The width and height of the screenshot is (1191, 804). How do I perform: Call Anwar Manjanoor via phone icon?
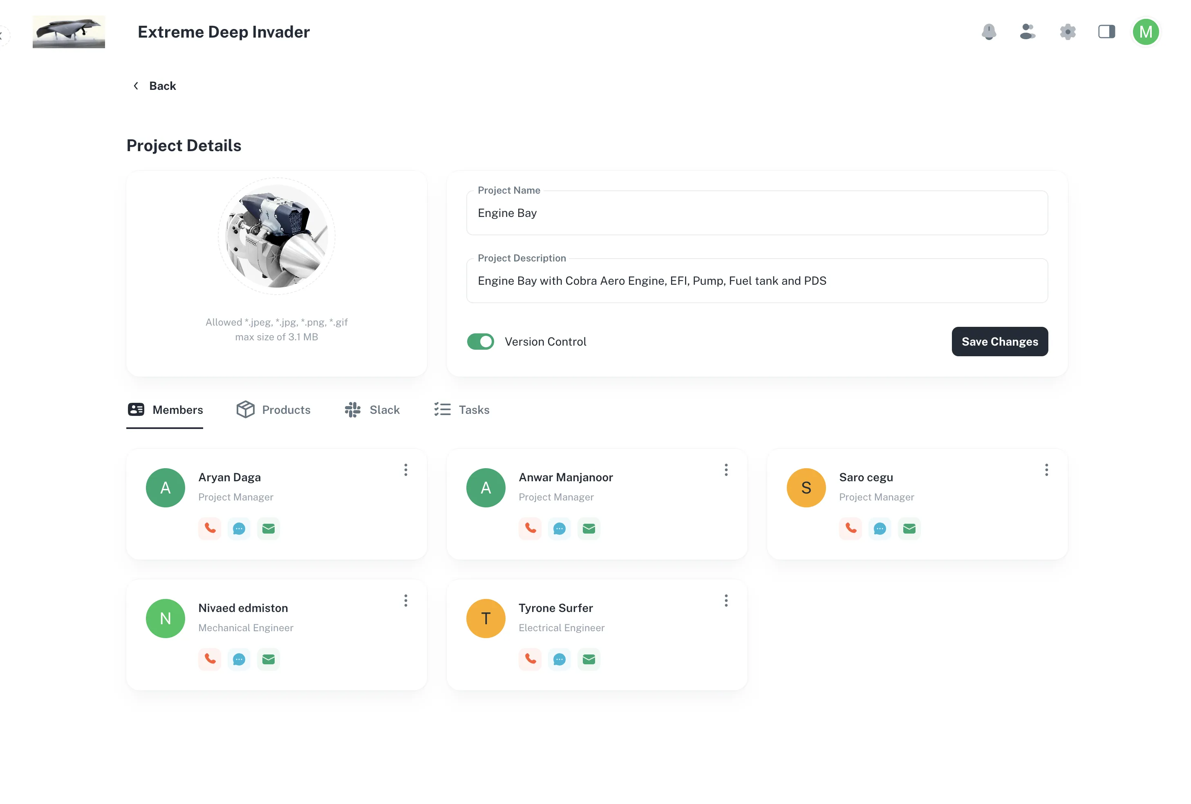(530, 528)
